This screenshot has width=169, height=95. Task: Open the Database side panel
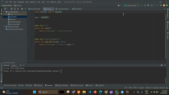[168, 25]
